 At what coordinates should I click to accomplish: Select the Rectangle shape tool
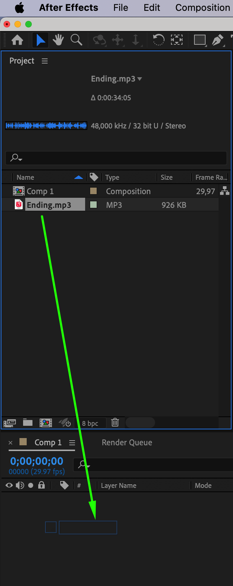(199, 40)
